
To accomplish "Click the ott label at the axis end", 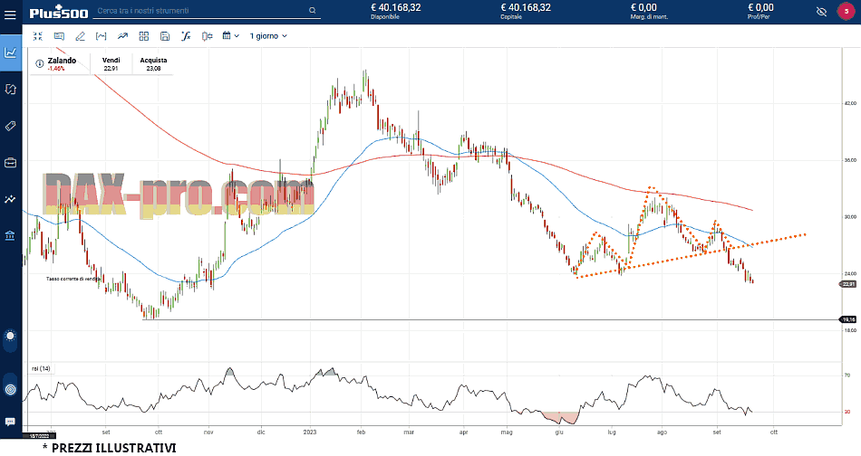I will point(774,432).
